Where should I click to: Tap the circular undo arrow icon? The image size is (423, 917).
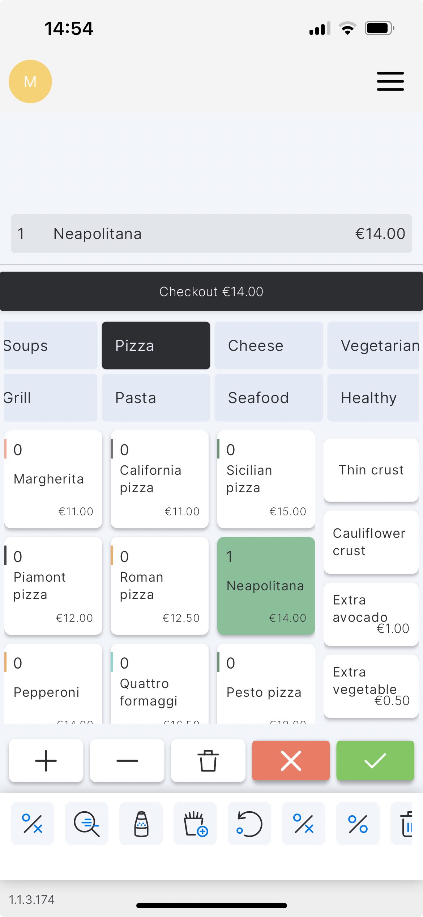pyautogui.click(x=249, y=824)
